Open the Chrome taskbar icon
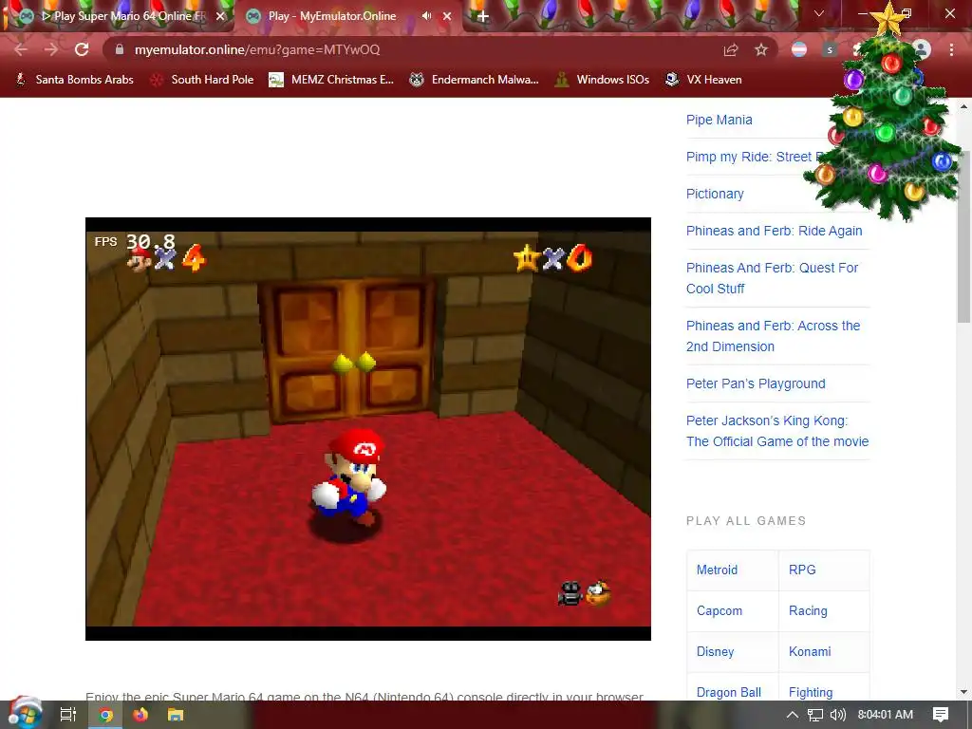 point(106,715)
